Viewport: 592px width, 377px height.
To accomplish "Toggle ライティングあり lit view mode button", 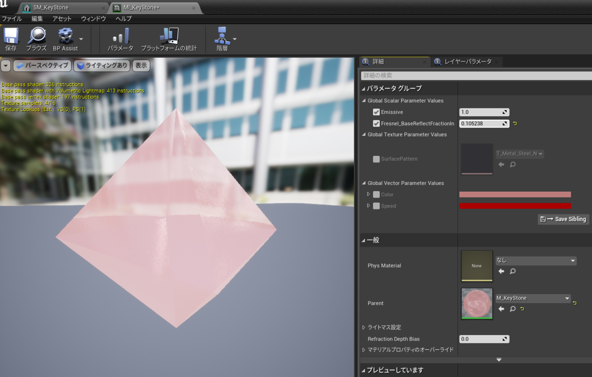I will (102, 66).
